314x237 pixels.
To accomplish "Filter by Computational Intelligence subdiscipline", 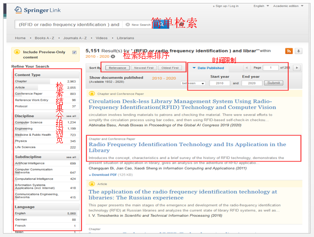I will click(45, 179).
